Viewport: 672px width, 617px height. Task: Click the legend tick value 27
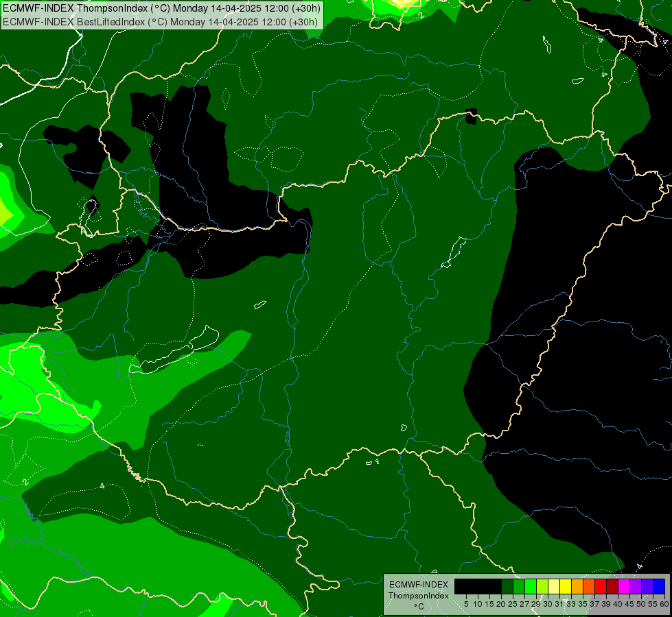tap(524, 604)
